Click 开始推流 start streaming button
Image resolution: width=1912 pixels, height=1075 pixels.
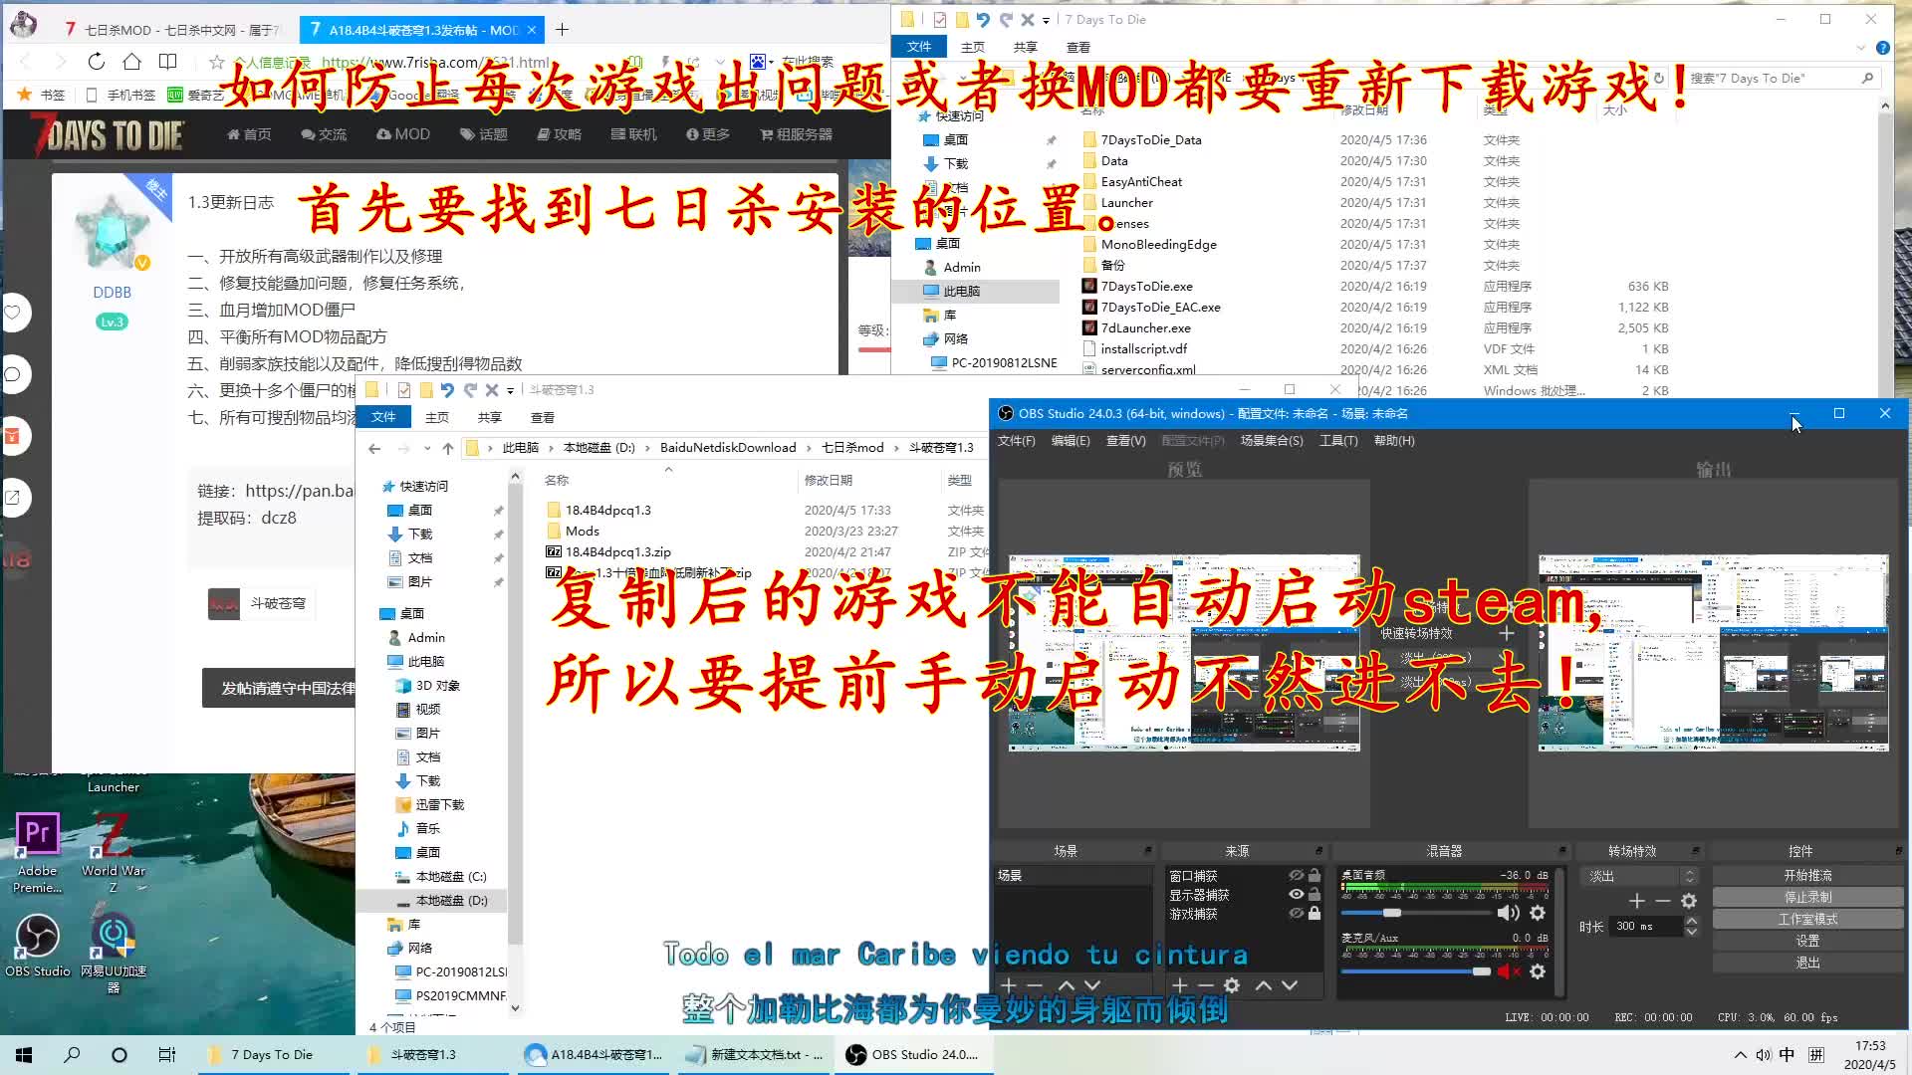tap(1807, 875)
